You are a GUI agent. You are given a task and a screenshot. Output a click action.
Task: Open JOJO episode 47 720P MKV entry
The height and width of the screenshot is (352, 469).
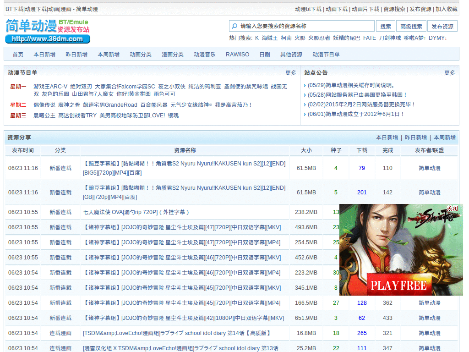coord(182,227)
